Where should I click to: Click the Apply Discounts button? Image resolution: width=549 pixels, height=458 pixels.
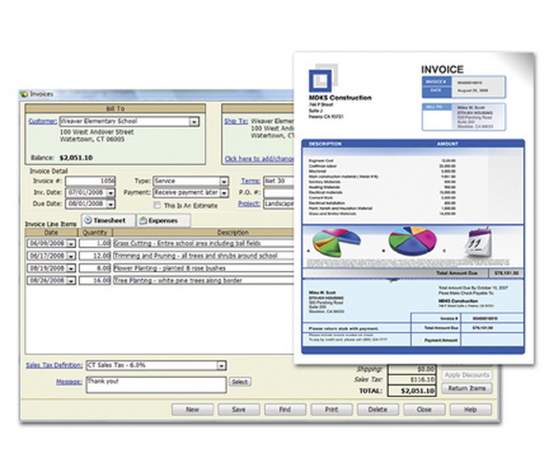[x=467, y=375]
